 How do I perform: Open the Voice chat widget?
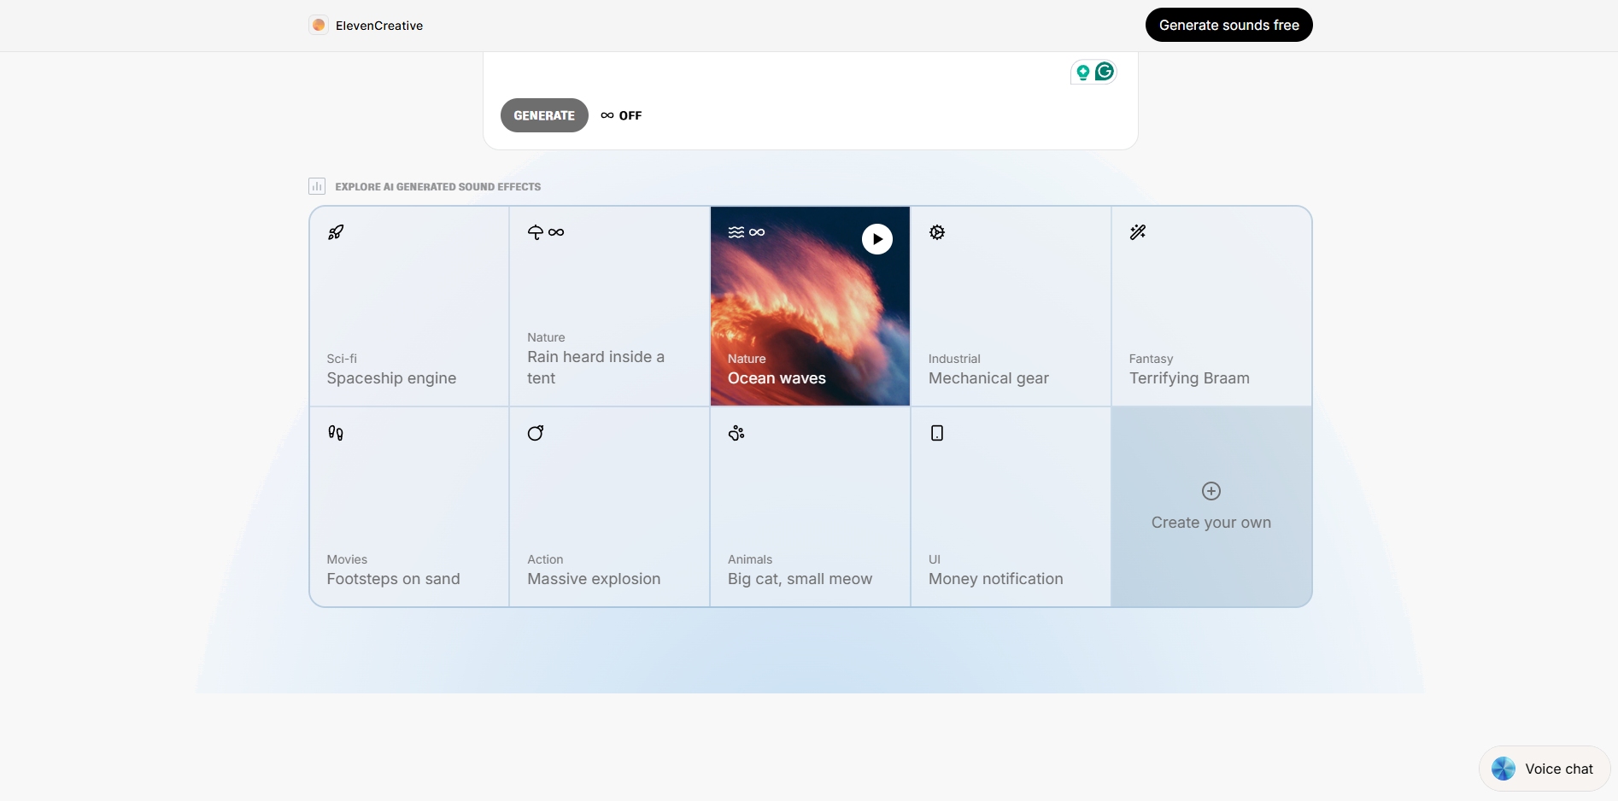click(x=1545, y=769)
